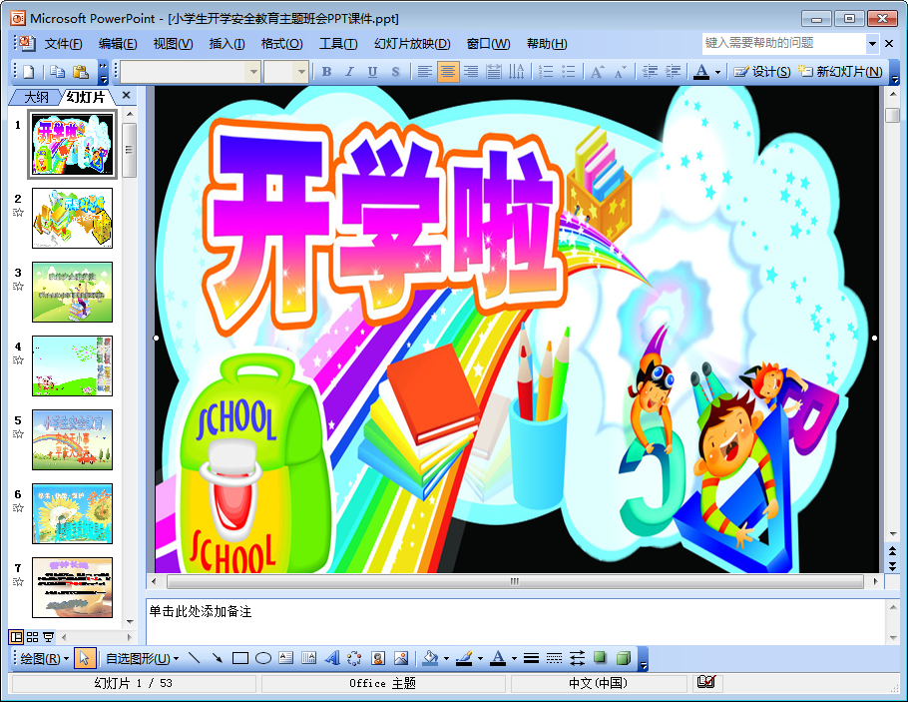The image size is (908, 702).
Task: Open the help question box dropdown
Action: (872, 44)
